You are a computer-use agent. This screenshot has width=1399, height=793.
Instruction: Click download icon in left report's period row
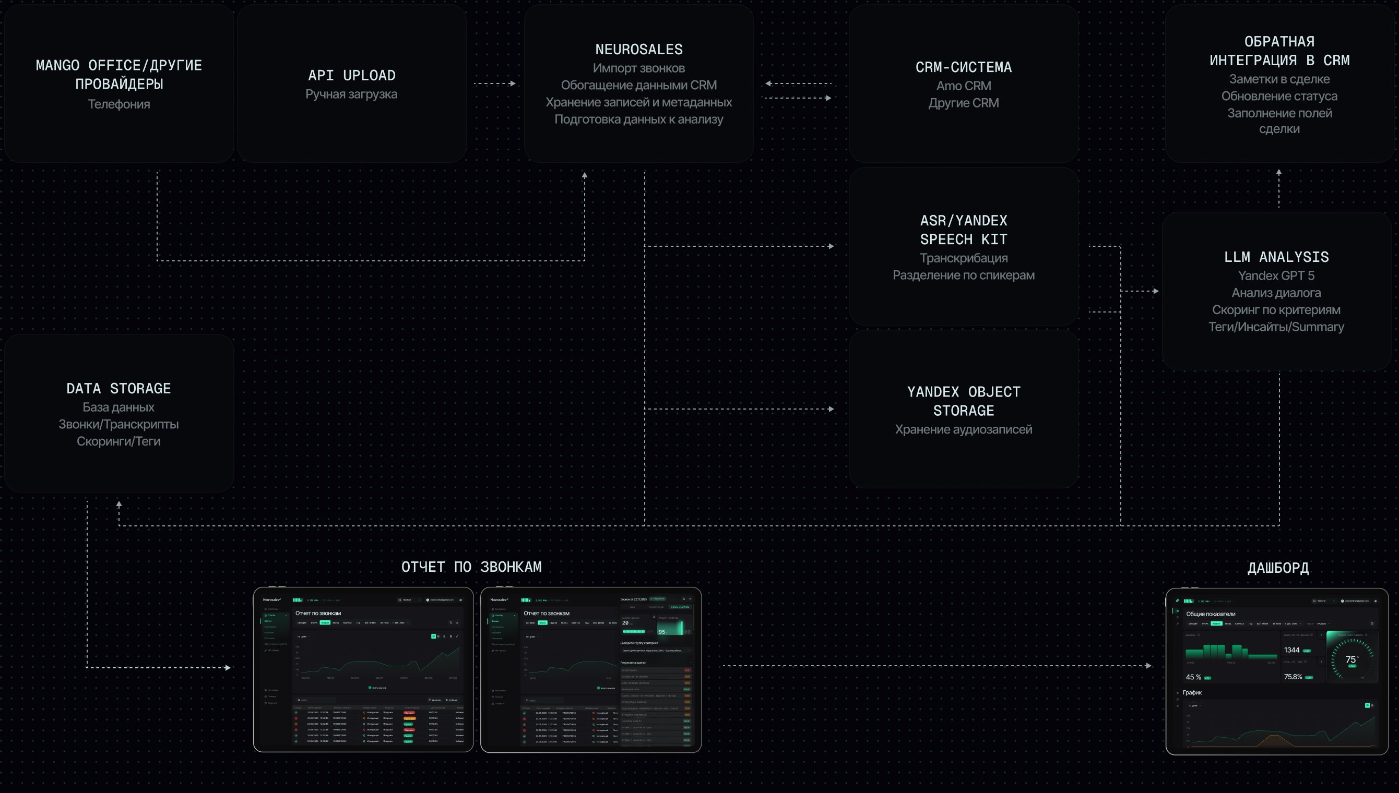coord(458,622)
